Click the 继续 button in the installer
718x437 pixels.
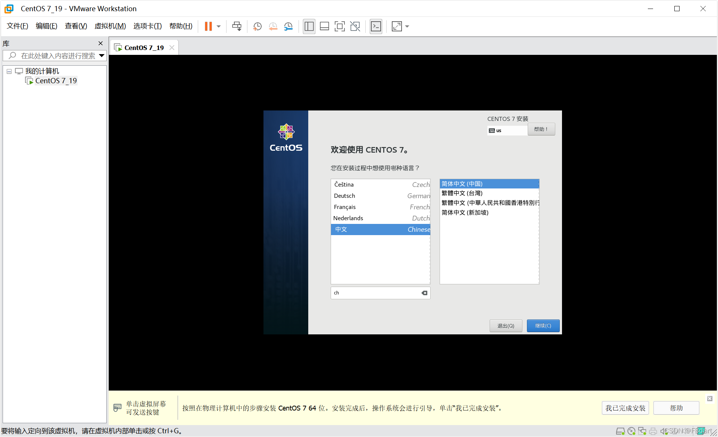(543, 325)
